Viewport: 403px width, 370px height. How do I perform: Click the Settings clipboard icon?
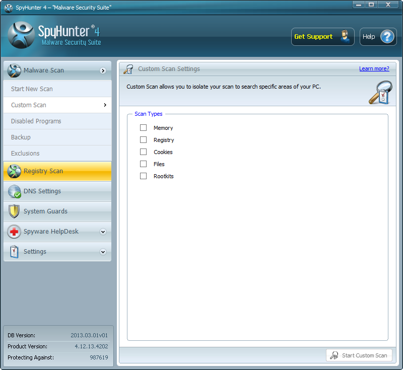pos(14,252)
